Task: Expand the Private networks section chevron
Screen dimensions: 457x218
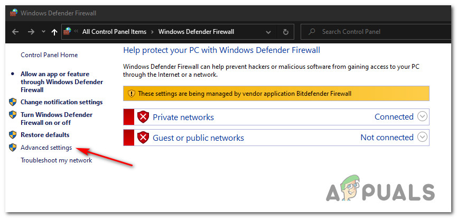Action: pyautogui.click(x=422, y=117)
